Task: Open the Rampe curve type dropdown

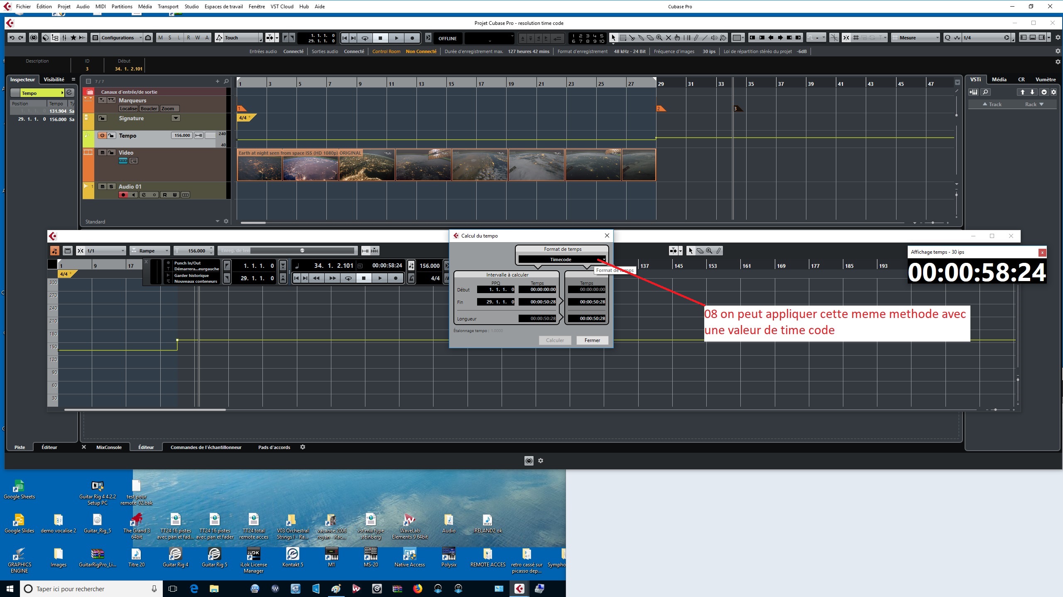Action: coord(167,250)
